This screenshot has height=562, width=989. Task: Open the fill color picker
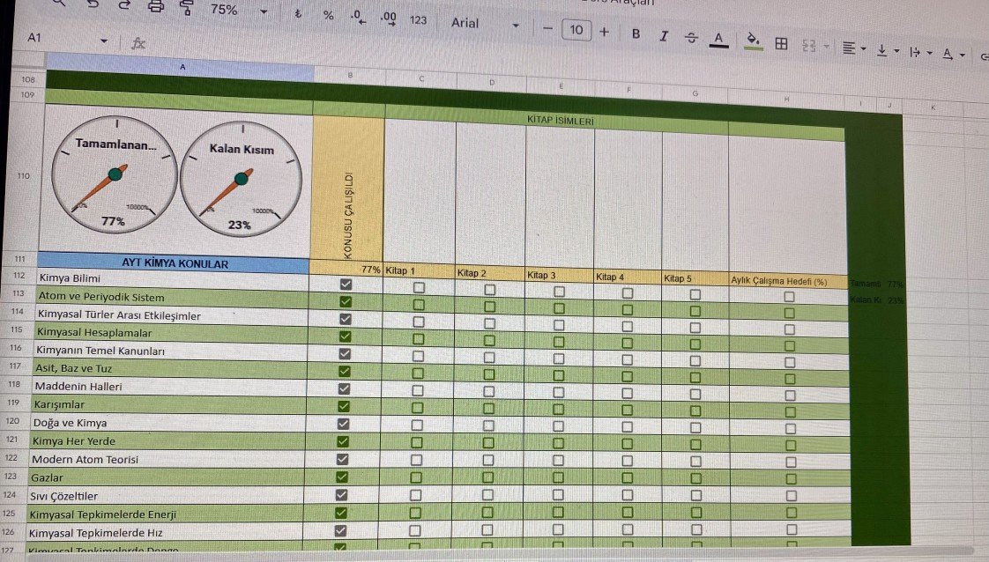pos(752,41)
